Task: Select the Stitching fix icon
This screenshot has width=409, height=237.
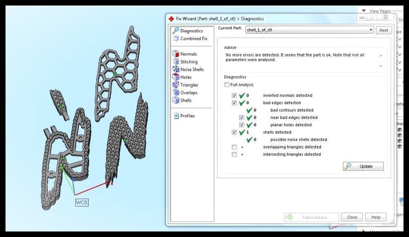Action: pos(176,62)
